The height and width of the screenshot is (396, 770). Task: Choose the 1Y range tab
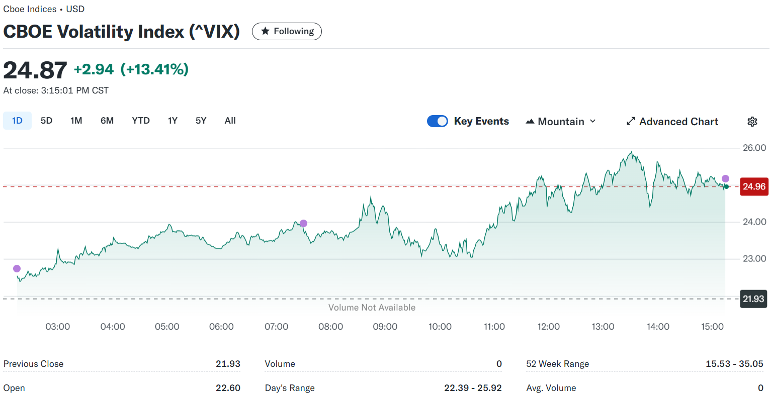tap(173, 121)
